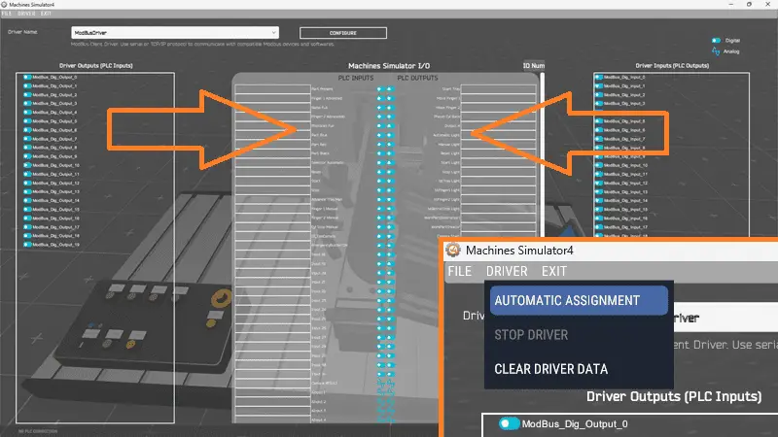Click the digital icon of ModBus_Dig_Input_3
Screen dimensions: 778x437
click(x=599, y=104)
